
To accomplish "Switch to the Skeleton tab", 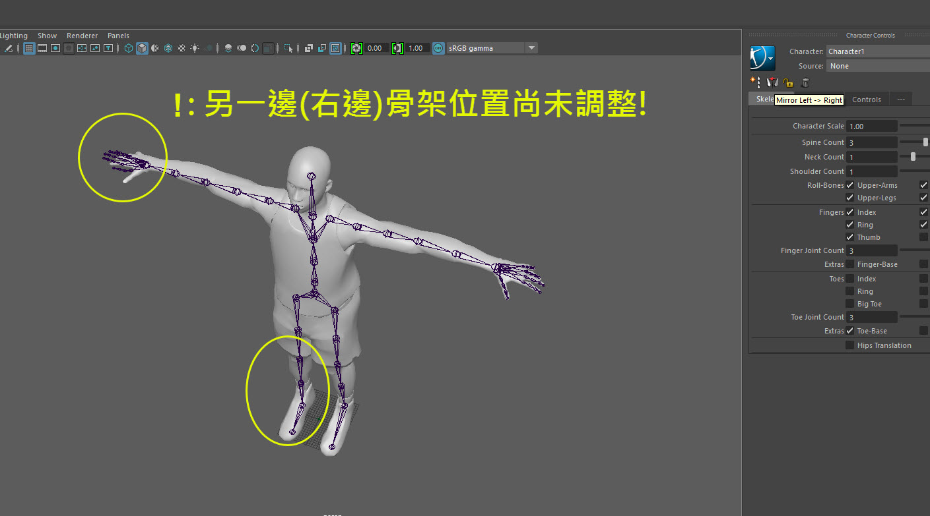I will (762, 99).
